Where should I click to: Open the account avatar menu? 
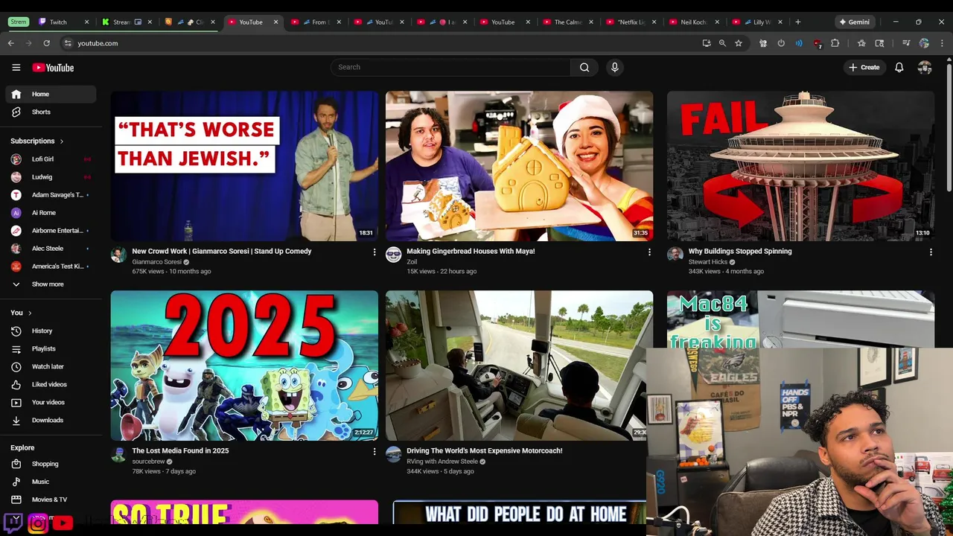click(x=925, y=67)
